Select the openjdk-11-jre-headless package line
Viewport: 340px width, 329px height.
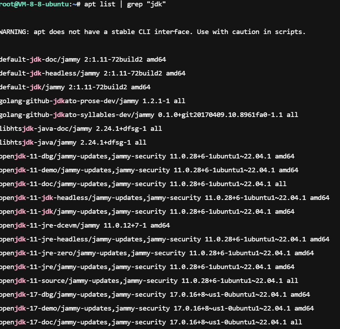(165, 239)
